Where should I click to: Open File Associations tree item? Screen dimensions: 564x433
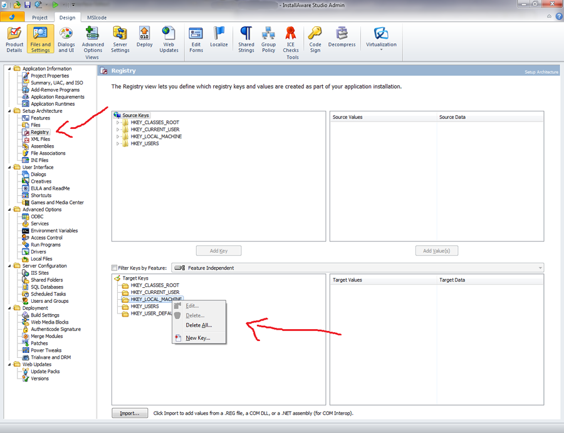(x=48, y=153)
